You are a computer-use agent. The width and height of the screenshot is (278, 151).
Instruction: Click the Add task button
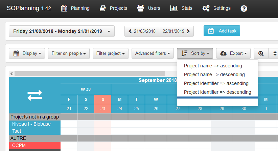pos(222,31)
